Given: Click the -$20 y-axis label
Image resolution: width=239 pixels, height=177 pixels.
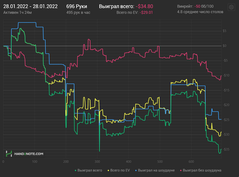Looking at the screenshot, I should coord(226,105).
